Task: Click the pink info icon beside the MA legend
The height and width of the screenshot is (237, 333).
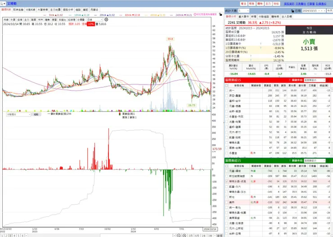Action: 195,14
